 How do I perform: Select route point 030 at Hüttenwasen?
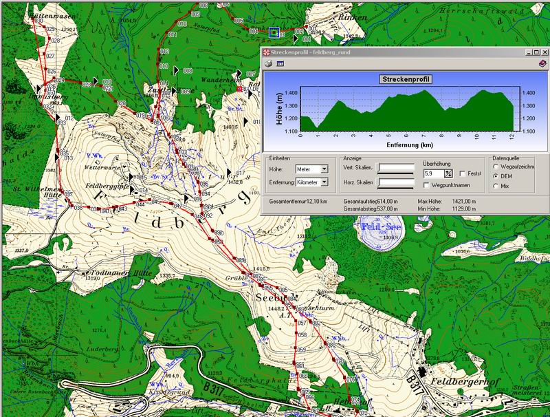tap(33, 19)
